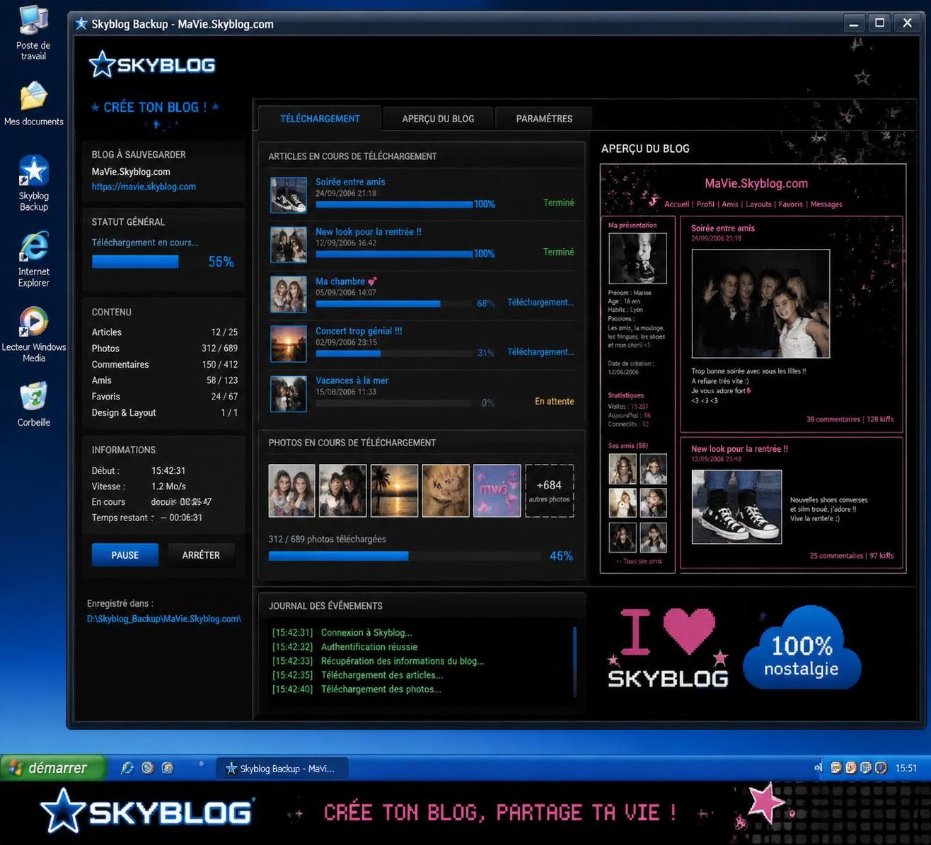
Task: Open the +684 autres photos tile
Action: click(x=549, y=490)
